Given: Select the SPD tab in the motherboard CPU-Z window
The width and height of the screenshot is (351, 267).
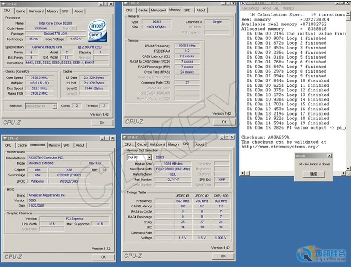Looking at the screenshot, I should [x=66, y=145].
